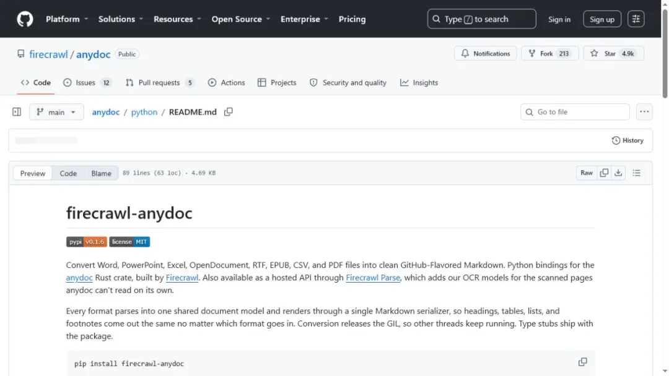Click the pypi v0.1.6 badge

coord(87,242)
